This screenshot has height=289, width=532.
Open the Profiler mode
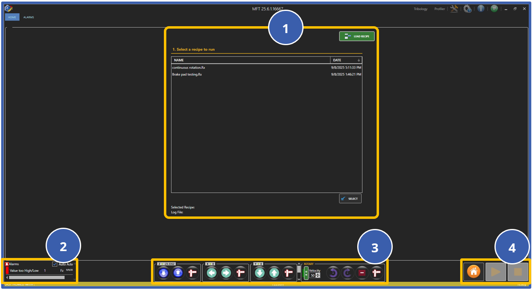(x=440, y=9)
